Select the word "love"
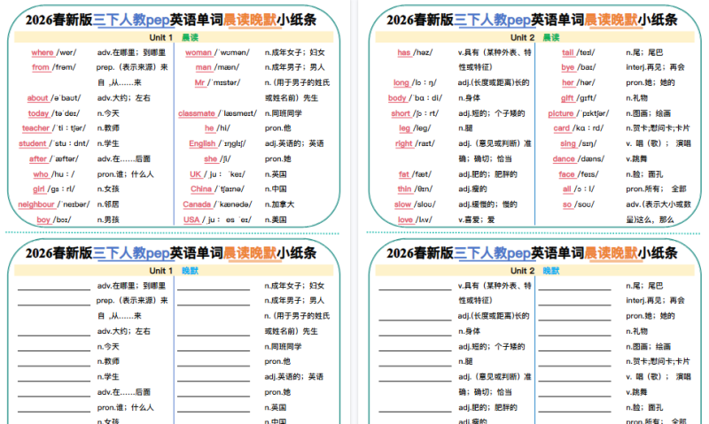Image resolution: width=709 pixels, height=424 pixels. [406, 220]
